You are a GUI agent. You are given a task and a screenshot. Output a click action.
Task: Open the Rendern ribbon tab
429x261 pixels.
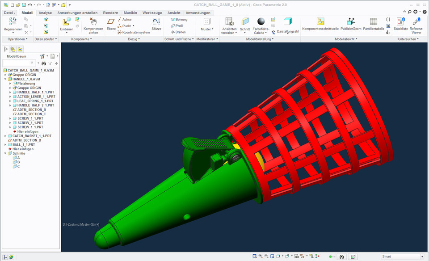tap(110, 13)
